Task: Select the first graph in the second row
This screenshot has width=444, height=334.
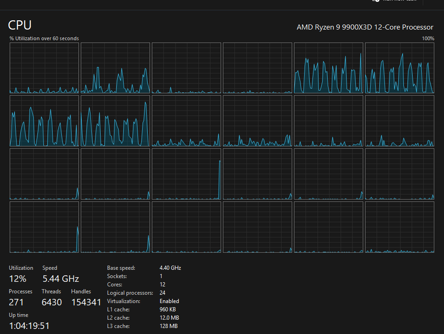Action: pyautogui.click(x=44, y=121)
